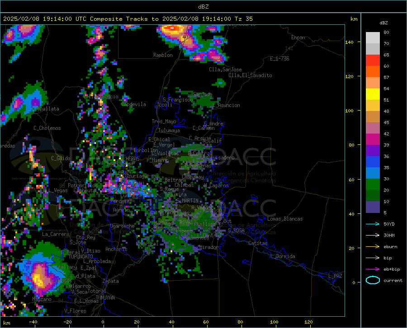This screenshot has width=407, height=328.
Task: Click the timestamp Composite Tracks header text
Action: point(128,19)
